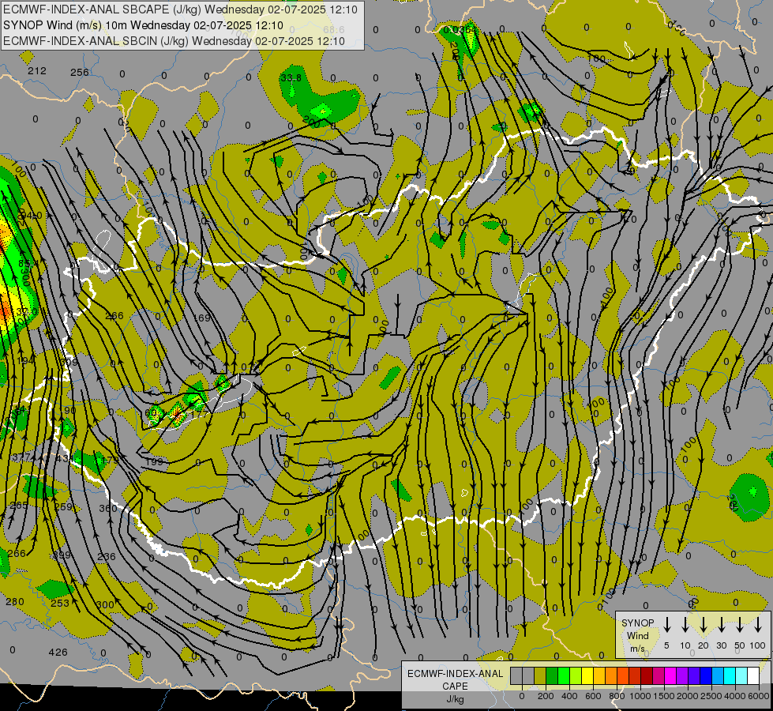Click the map value '280'
The height and width of the screenshot is (711, 773).
click(15, 602)
